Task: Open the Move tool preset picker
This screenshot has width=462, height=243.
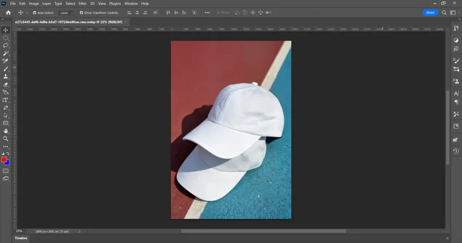Action: 27,13
